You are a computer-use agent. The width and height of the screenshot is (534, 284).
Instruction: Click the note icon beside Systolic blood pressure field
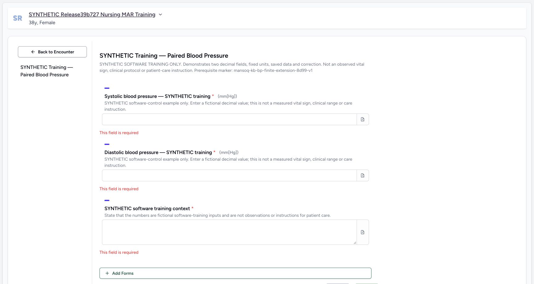[x=363, y=119]
